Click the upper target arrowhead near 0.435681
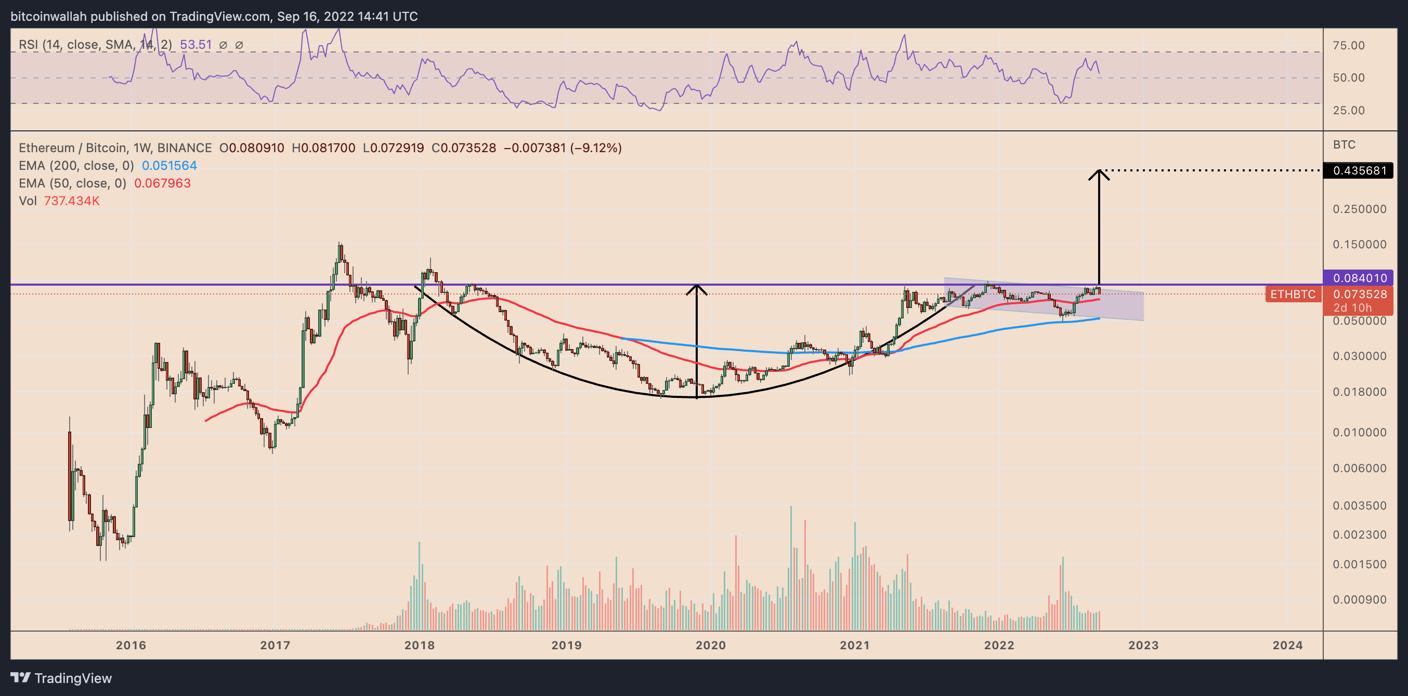The height and width of the screenshot is (696, 1408). coord(1099,173)
